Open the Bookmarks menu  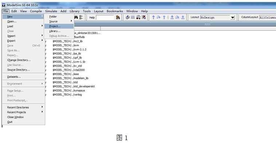coord(115,11)
